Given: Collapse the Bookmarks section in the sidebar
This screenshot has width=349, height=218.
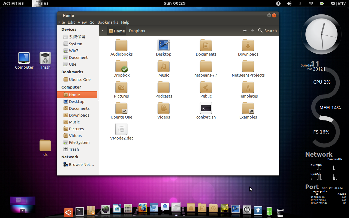Looking at the screenshot, I should click(x=73, y=72).
